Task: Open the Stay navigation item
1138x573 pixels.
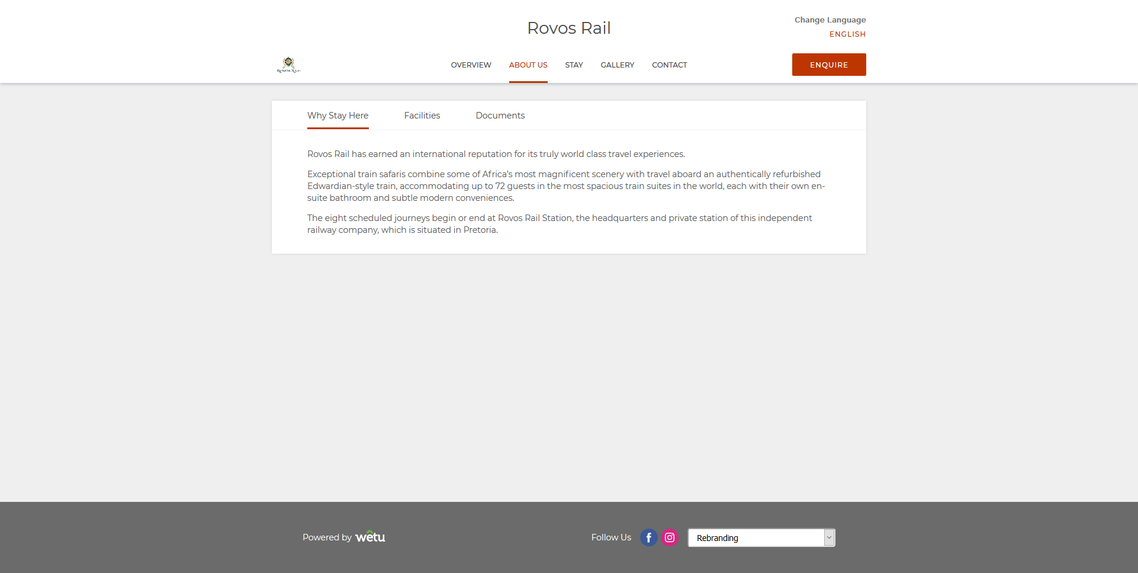Action: [574, 65]
